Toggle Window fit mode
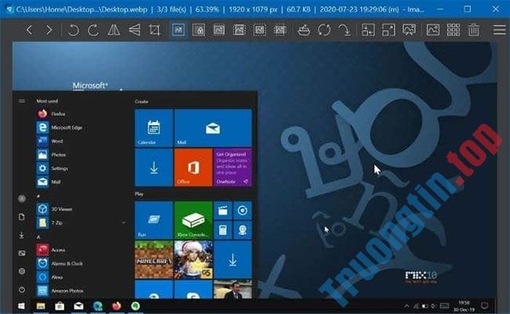The image size is (510, 314). (x=368, y=31)
